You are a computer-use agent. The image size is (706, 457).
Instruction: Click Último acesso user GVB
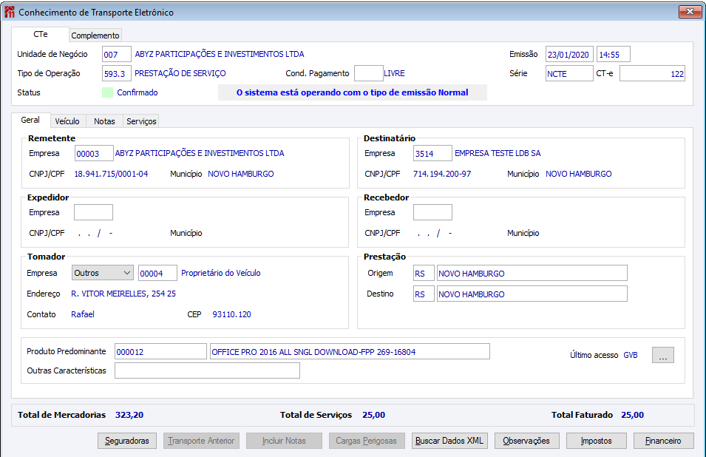(x=631, y=355)
